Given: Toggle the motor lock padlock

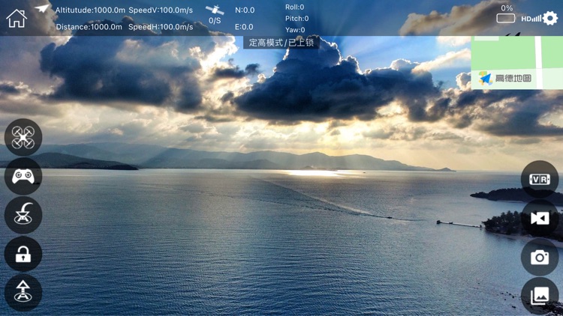Looking at the screenshot, I should (23, 254).
